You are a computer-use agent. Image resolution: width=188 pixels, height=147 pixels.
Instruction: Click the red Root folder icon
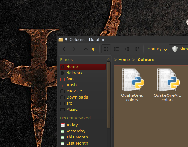click(63, 79)
